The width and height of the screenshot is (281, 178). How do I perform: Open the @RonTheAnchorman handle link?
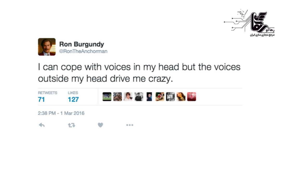click(83, 51)
